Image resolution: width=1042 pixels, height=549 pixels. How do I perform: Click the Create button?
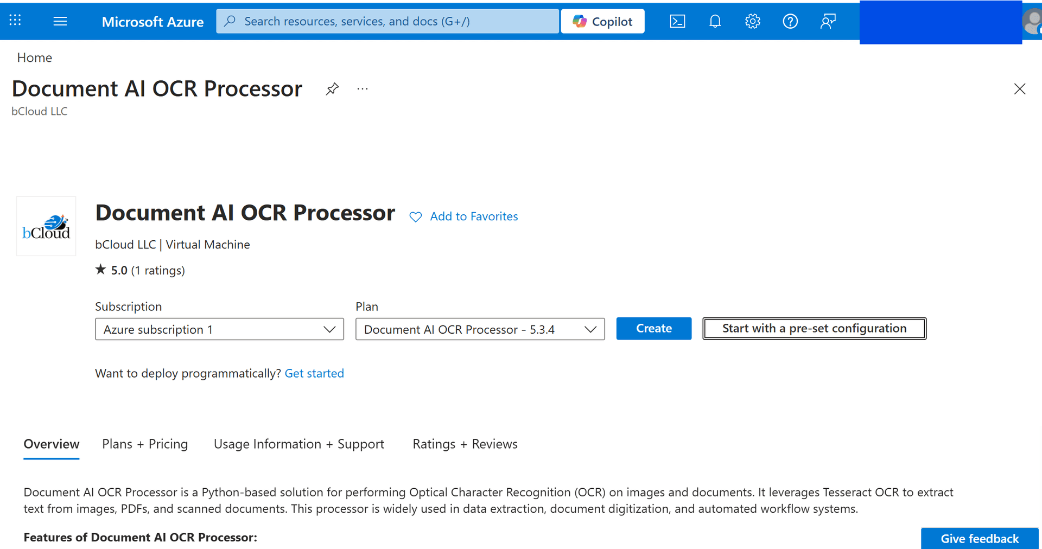[x=653, y=328]
